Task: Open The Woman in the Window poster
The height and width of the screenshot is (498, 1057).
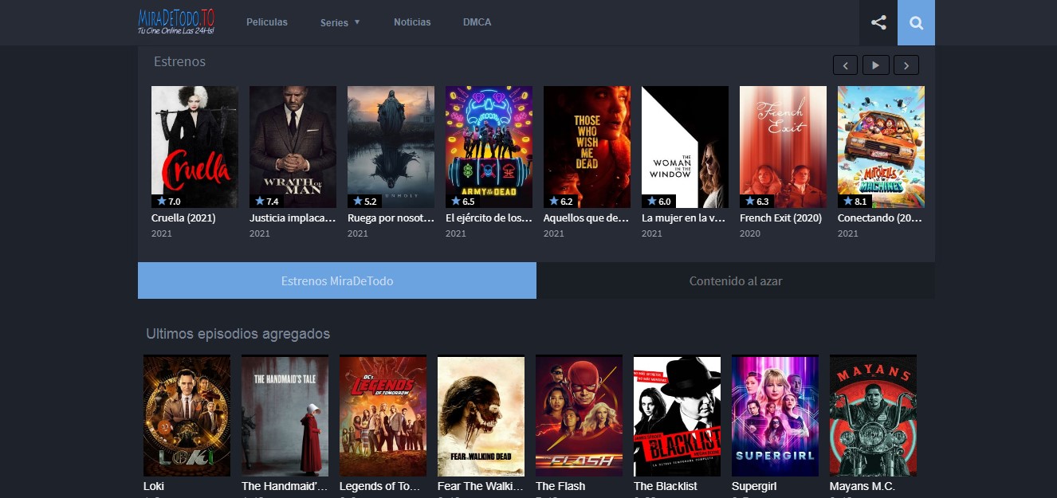Action: (x=685, y=147)
